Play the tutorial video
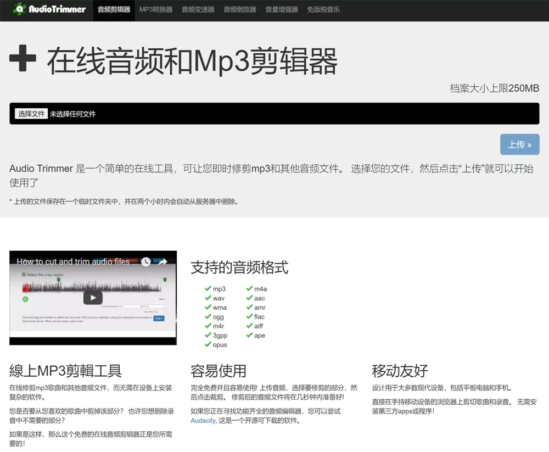 (x=93, y=297)
